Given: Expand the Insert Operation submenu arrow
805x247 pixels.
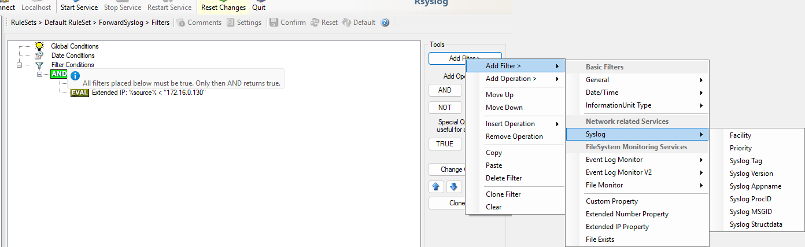Looking at the screenshot, I should [x=557, y=124].
